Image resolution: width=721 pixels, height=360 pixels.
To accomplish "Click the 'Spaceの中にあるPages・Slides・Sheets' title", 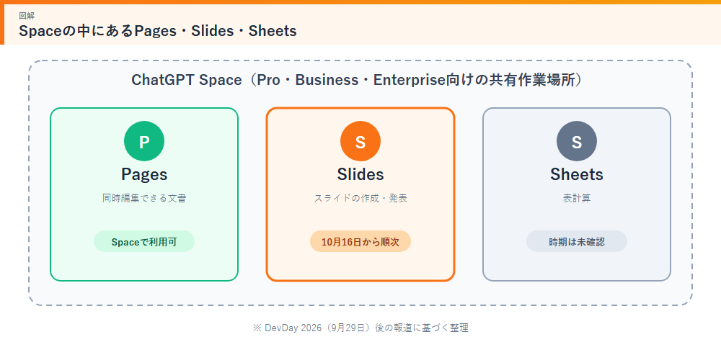I will coord(158,31).
